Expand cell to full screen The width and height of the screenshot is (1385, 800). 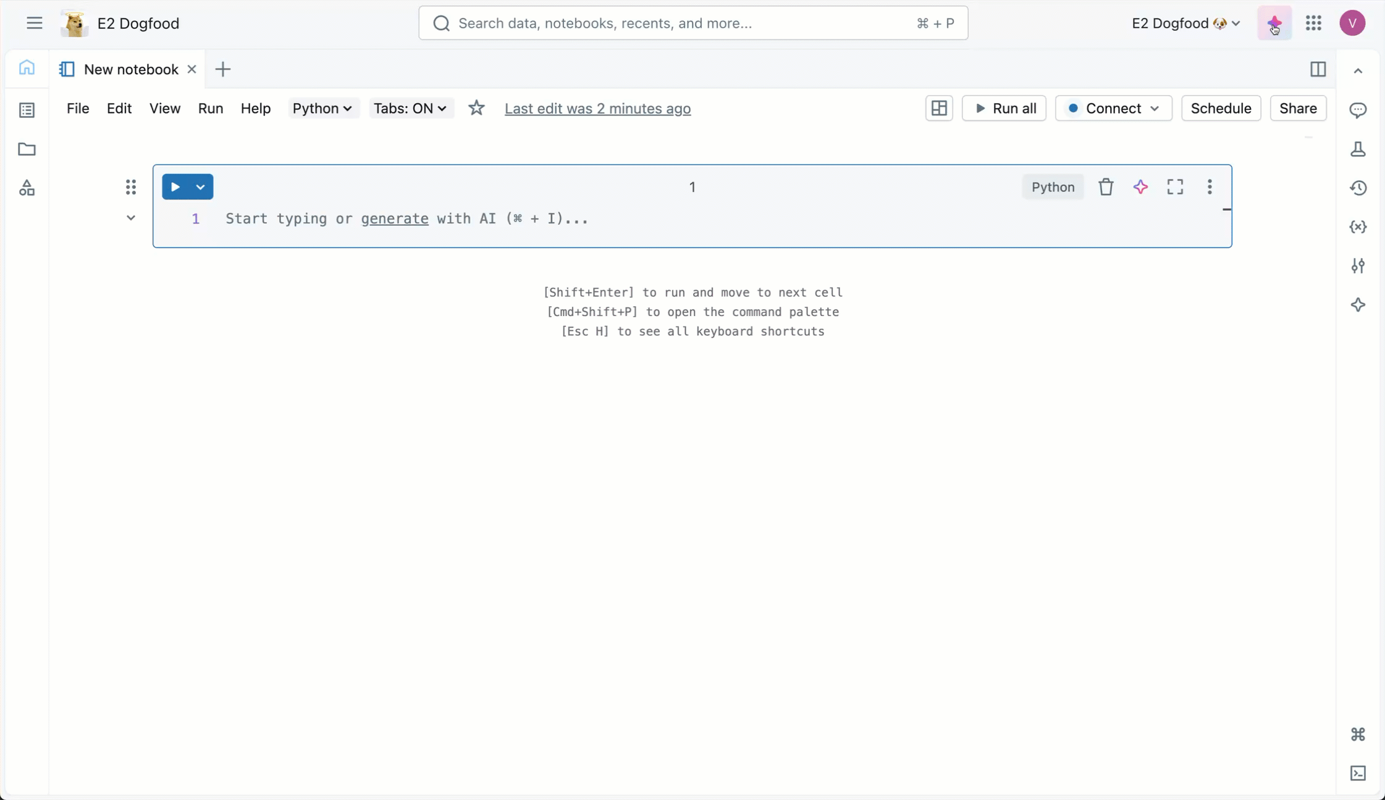1175,187
